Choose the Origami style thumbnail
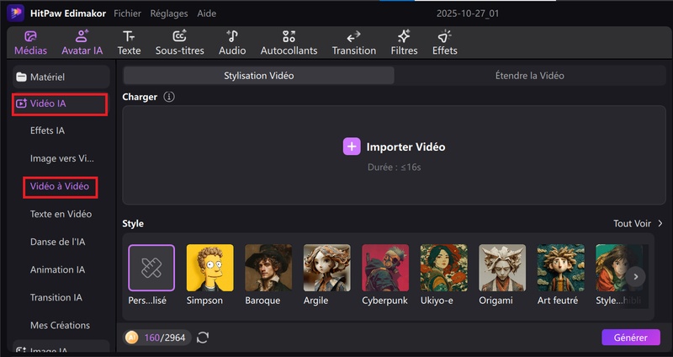Viewport: 673px width, 357px height. tap(502, 268)
